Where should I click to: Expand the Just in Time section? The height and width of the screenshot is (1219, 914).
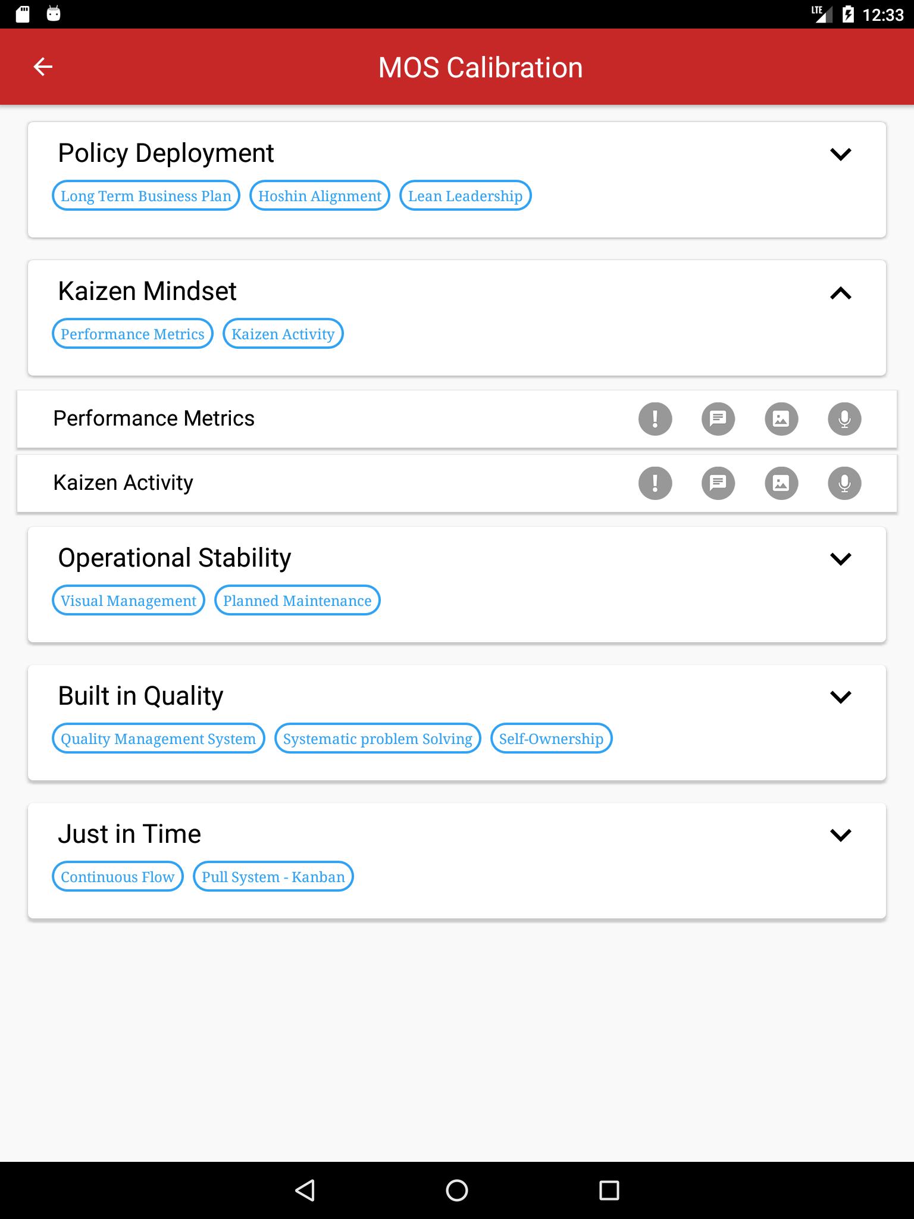pos(840,835)
